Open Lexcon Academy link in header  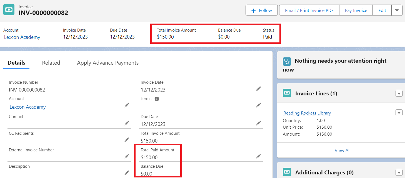point(22,37)
